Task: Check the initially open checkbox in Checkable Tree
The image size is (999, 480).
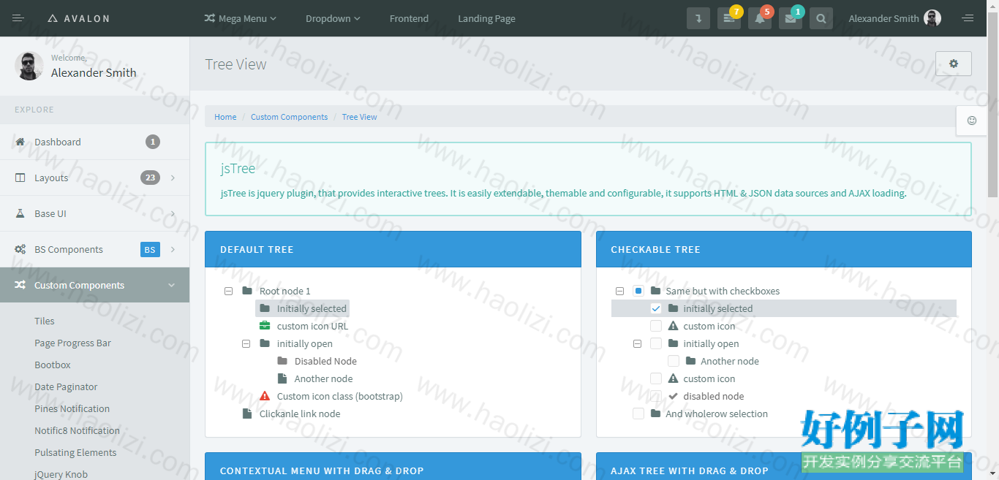Action: [656, 343]
